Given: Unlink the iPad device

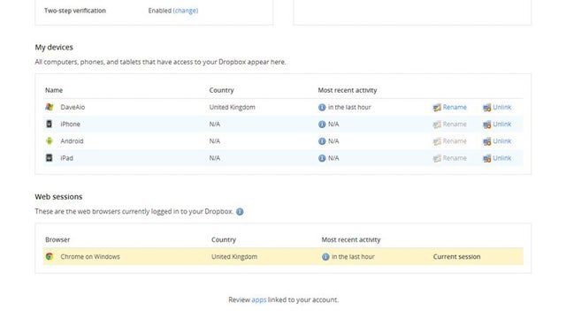Looking at the screenshot, I should 501,158.
